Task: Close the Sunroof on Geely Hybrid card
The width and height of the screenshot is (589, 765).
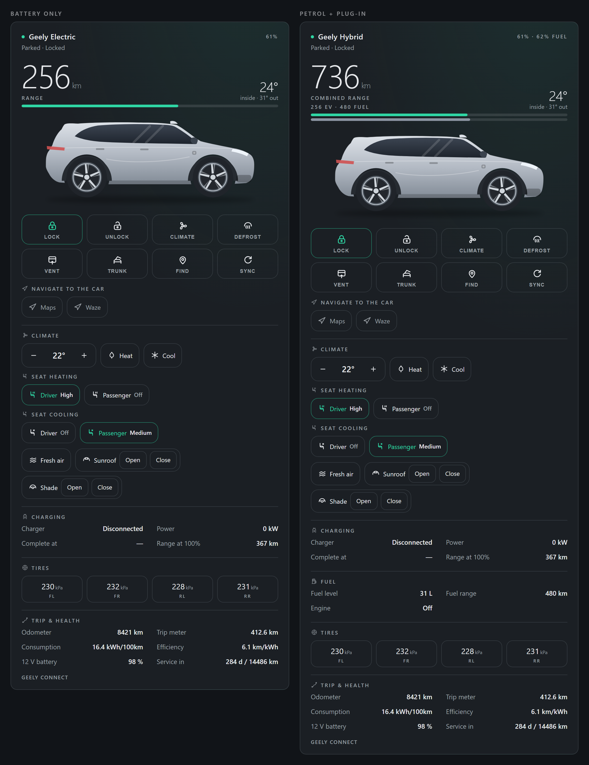Action: click(x=452, y=474)
